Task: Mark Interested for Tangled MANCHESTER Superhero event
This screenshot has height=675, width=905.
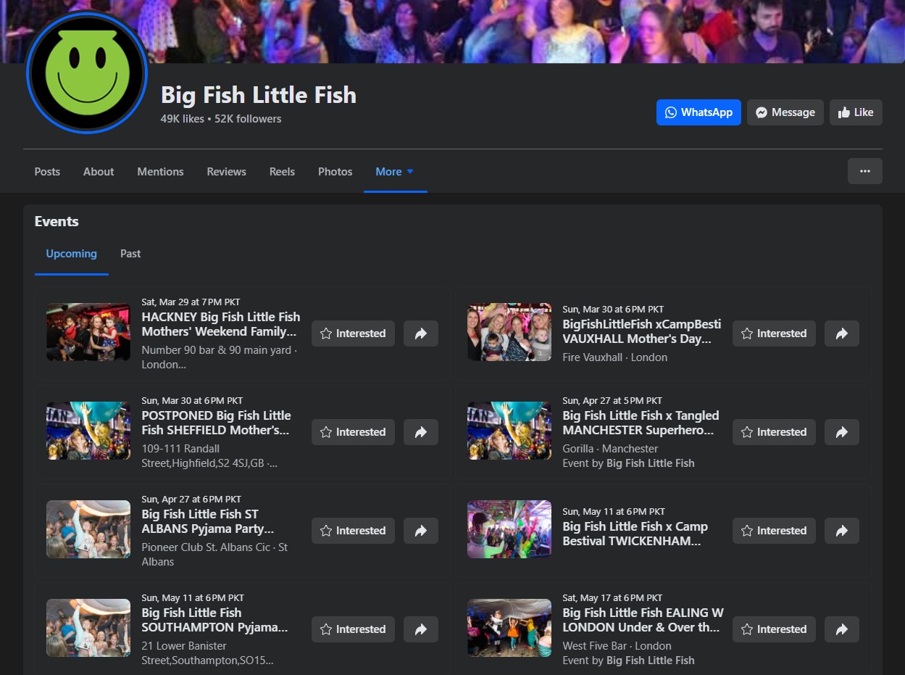Action: pyautogui.click(x=775, y=432)
